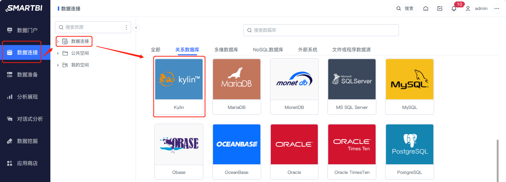Click the MariaDB label text

[237, 107]
